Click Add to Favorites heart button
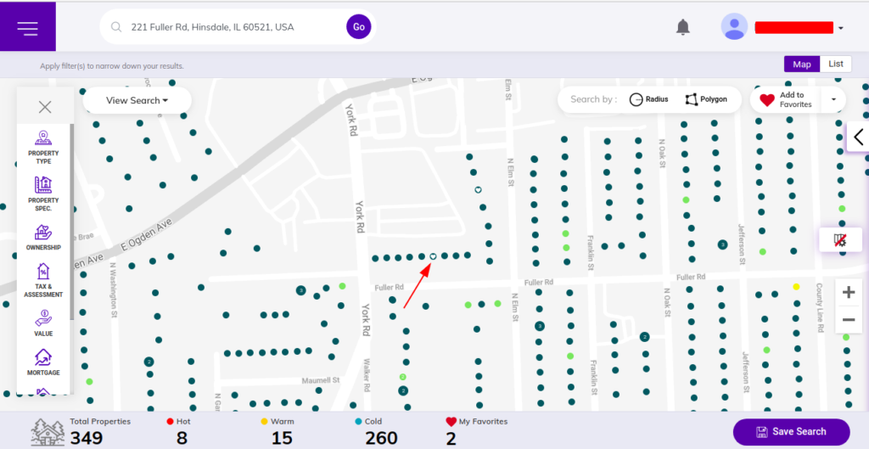This screenshot has width=869, height=449. pos(786,100)
